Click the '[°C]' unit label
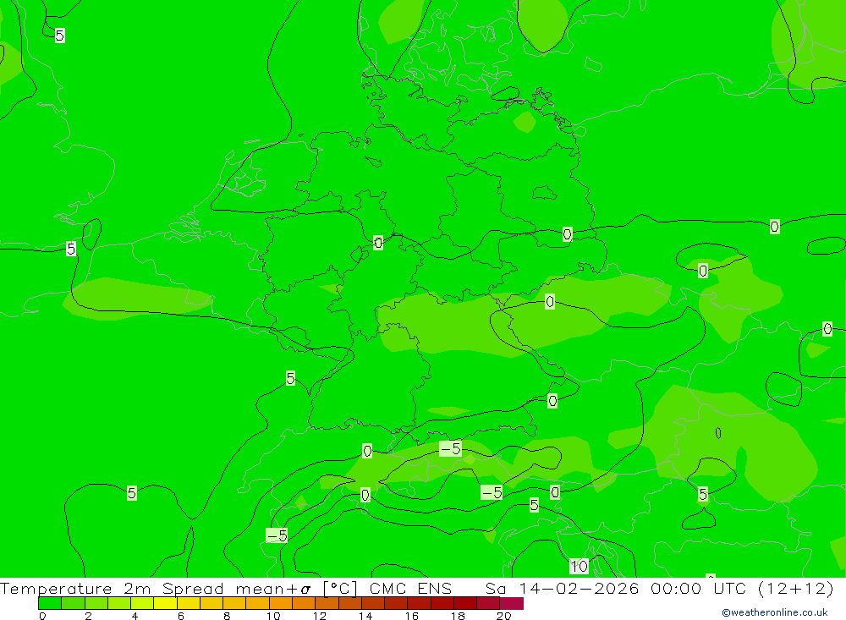846x620 pixels. (x=340, y=588)
